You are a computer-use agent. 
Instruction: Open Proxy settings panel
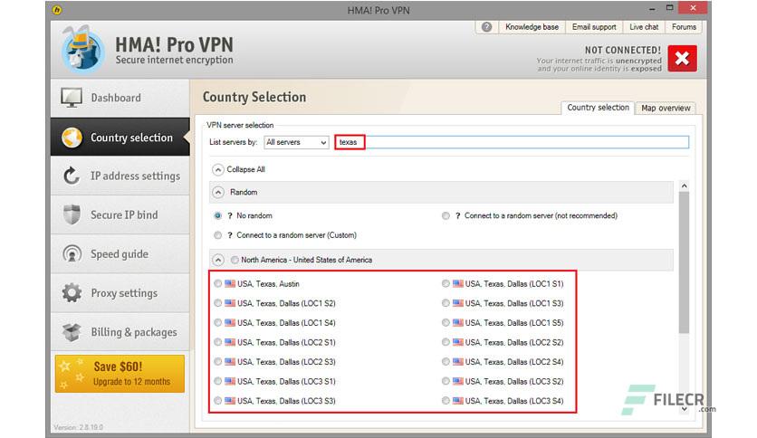tap(120, 293)
